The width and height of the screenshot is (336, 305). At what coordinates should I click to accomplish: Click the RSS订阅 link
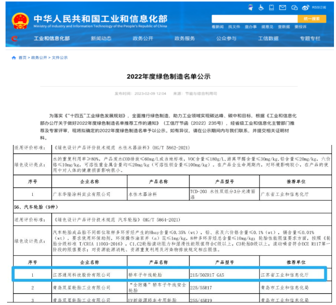point(319,8)
